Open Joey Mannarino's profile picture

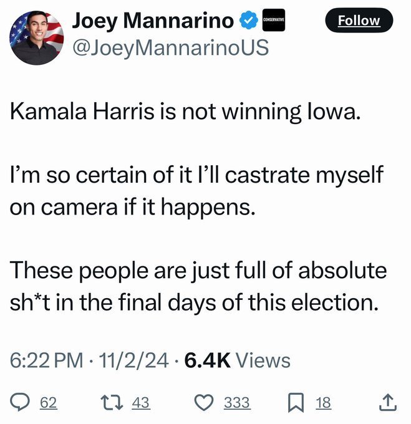(36, 38)
